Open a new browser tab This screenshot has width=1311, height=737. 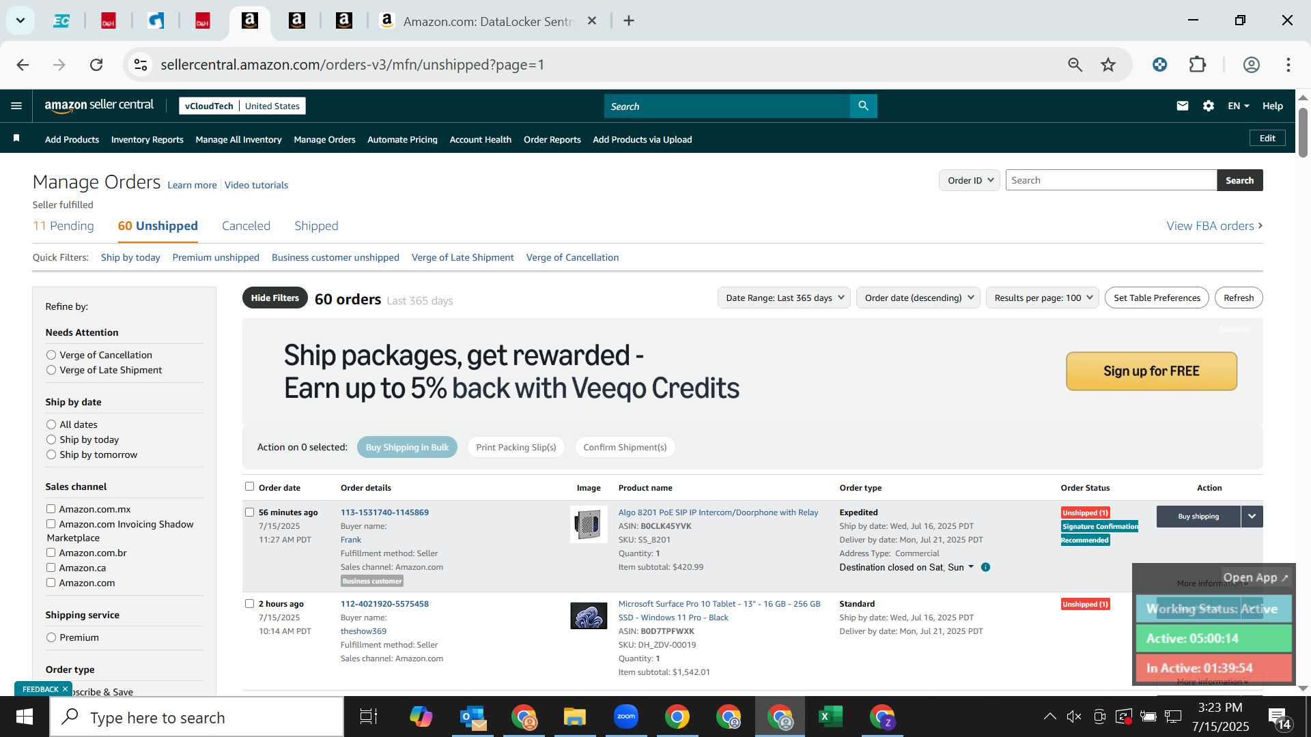(629, 21)
